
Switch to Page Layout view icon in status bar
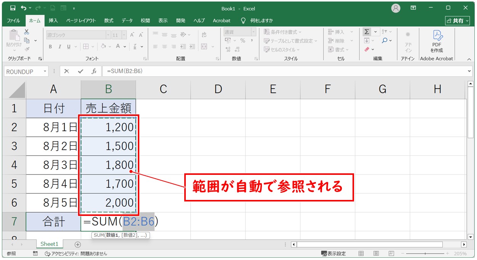[376, 254]
